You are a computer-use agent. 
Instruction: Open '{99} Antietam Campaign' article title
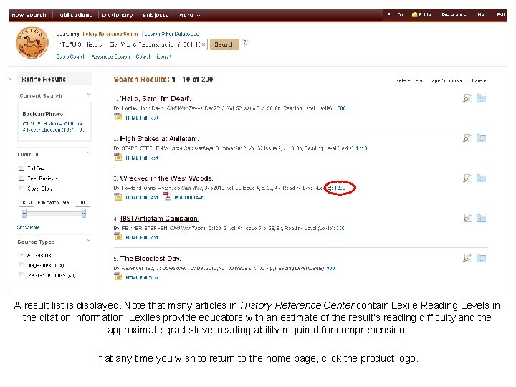[160, 219]
